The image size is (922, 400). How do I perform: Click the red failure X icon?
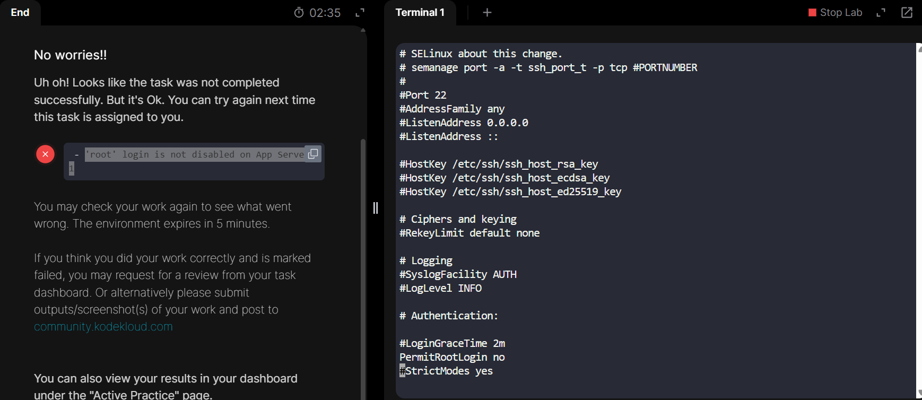pos(46,154)
